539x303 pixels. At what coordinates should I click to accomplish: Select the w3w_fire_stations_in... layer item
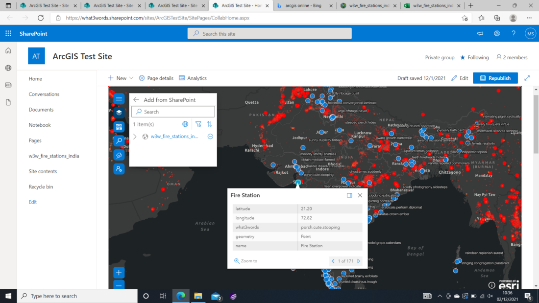point(174,137)
